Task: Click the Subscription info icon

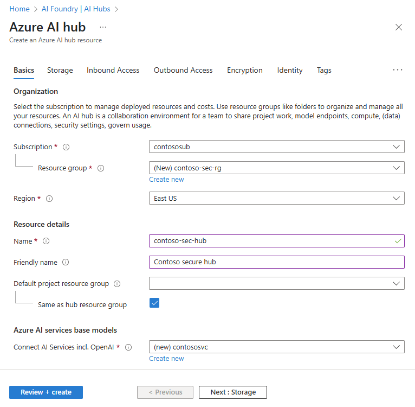Action: coord(66,147)
